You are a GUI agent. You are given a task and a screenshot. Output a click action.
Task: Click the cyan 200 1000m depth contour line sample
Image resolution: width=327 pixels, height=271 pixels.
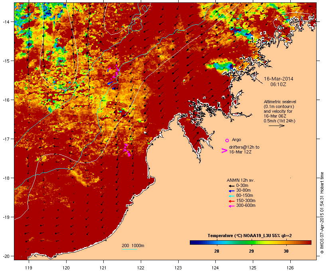(x=130, y=249)
